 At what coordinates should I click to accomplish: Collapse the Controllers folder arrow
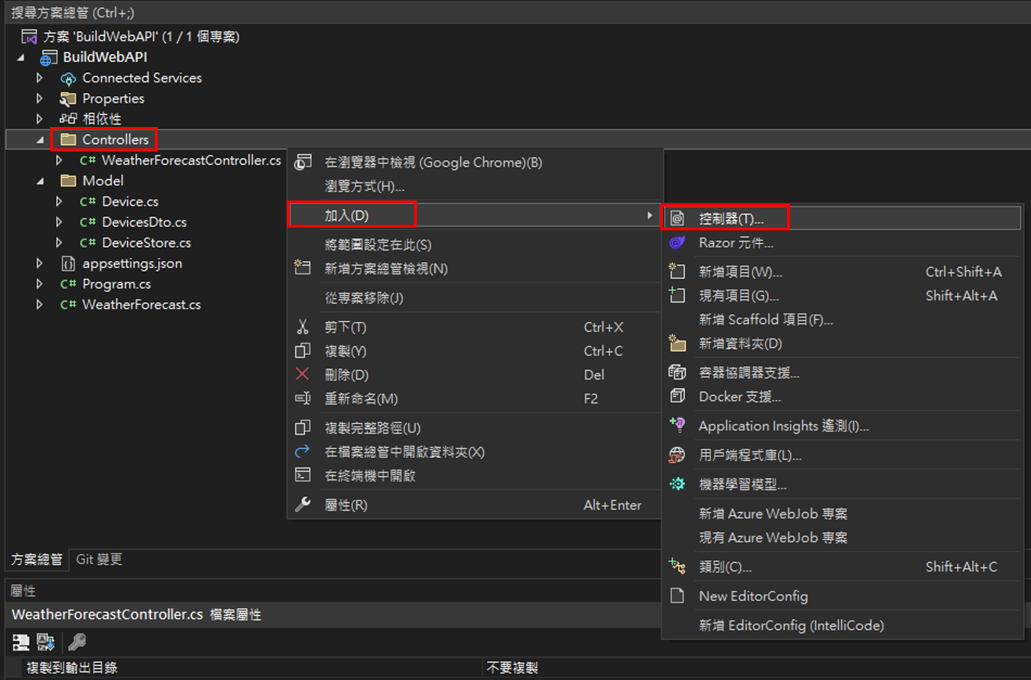click(40, 140)
